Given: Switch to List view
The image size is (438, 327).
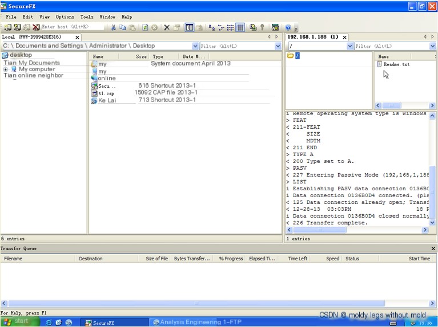Looking at the screenshot, I should point(231,27).
